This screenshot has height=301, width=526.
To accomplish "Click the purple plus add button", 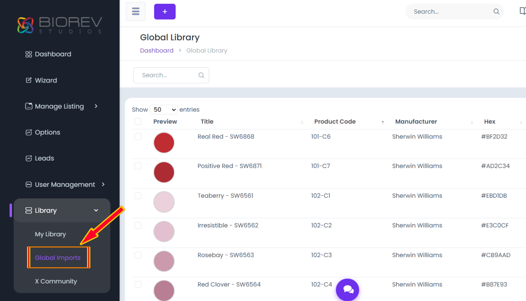I will [165, 12].
